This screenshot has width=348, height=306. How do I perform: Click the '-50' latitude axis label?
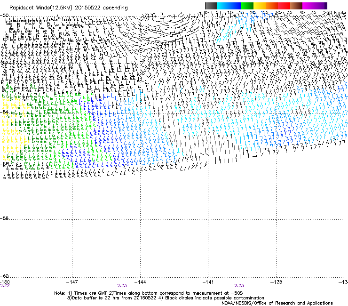coord(4,16)
